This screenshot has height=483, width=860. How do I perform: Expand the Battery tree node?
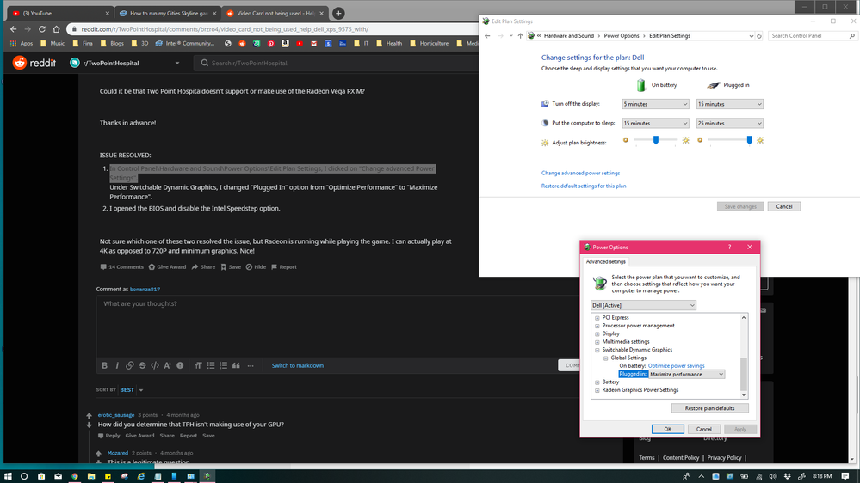(x=597, y=382)
